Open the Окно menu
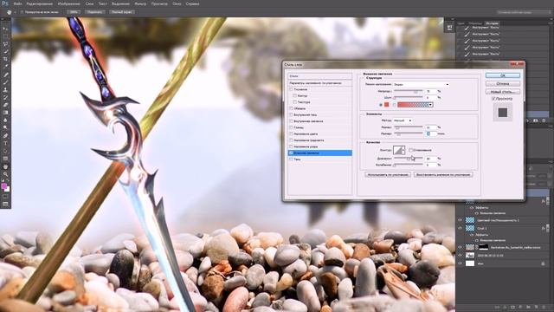The image size is (554, 312). click(x=177, y=3)
